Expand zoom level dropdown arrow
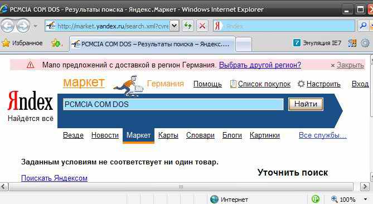373x204 pixels. pos(365,199)
